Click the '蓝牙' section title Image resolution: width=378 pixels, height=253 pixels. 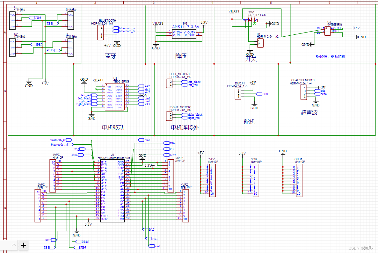[111, 56]
